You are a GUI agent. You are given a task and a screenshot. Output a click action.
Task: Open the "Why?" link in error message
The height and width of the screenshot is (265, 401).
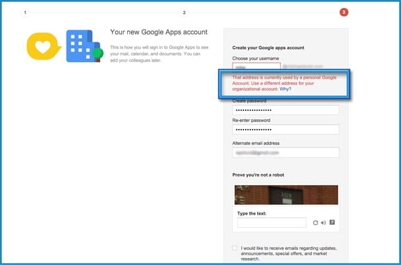click(x=285, y=89)
